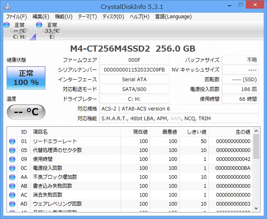267x219 pixels.
Task: Click status orb for 電源投入回数 attribute row
Action: point(12,168)
